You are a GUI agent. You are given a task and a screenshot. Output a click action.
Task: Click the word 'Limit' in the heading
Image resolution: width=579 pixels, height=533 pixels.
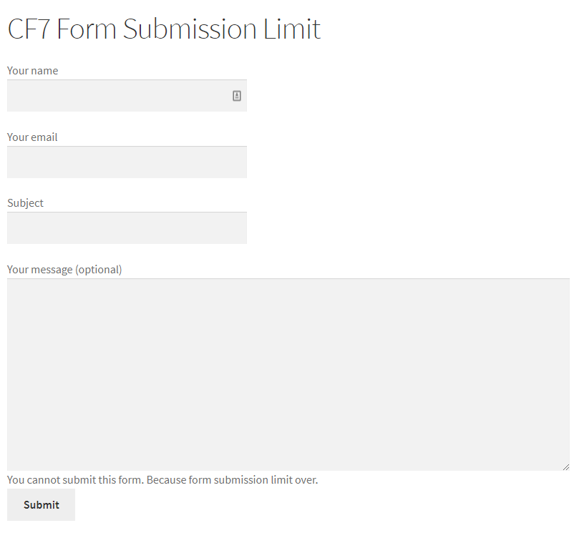coord(293,29)
